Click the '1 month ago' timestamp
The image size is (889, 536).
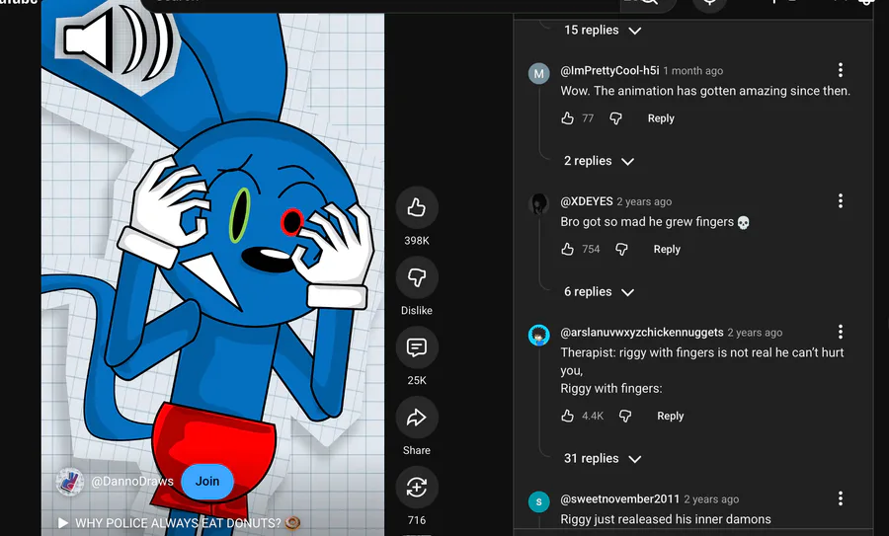[x=692, y=71]
